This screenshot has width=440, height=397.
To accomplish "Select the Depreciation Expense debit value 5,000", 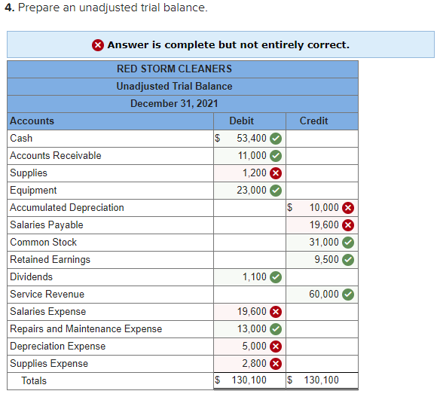I will click(x=254, y=347).
